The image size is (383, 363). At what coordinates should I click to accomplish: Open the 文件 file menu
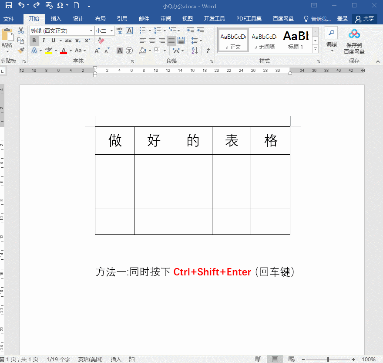9,19
